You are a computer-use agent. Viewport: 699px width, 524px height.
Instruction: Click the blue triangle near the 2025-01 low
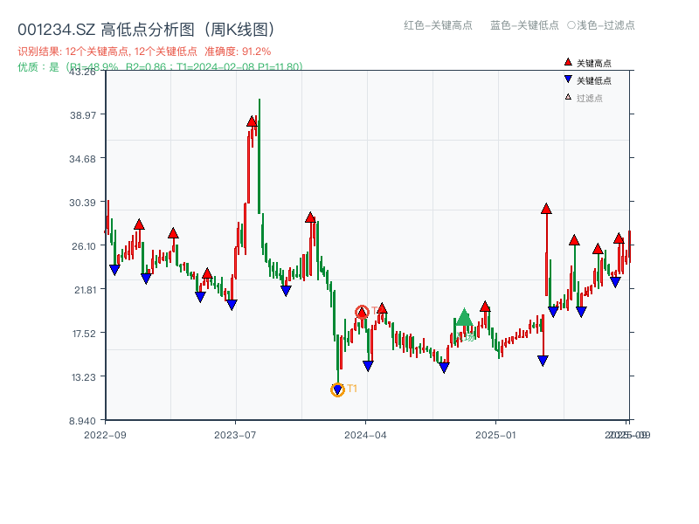(x=542, y=358)
